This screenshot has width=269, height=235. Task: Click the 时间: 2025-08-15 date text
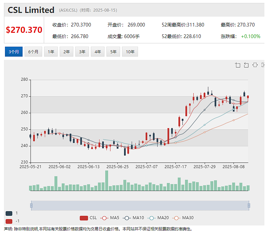[x=99, y=10]
